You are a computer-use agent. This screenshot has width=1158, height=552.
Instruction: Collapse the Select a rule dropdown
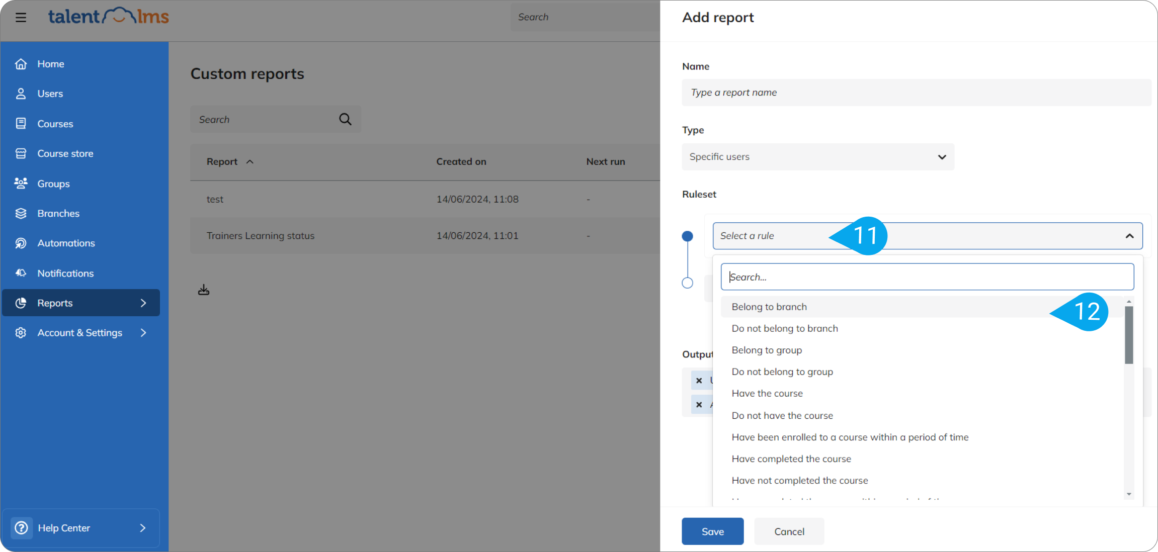tap(1129, 236)
